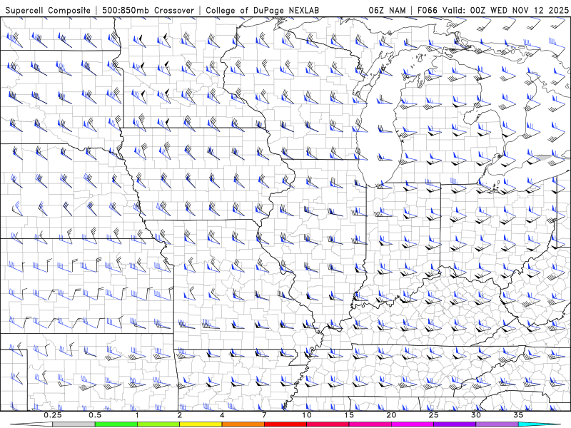Click the legend value 2
Screen dimensions: 571x428
tap(180, 415)
